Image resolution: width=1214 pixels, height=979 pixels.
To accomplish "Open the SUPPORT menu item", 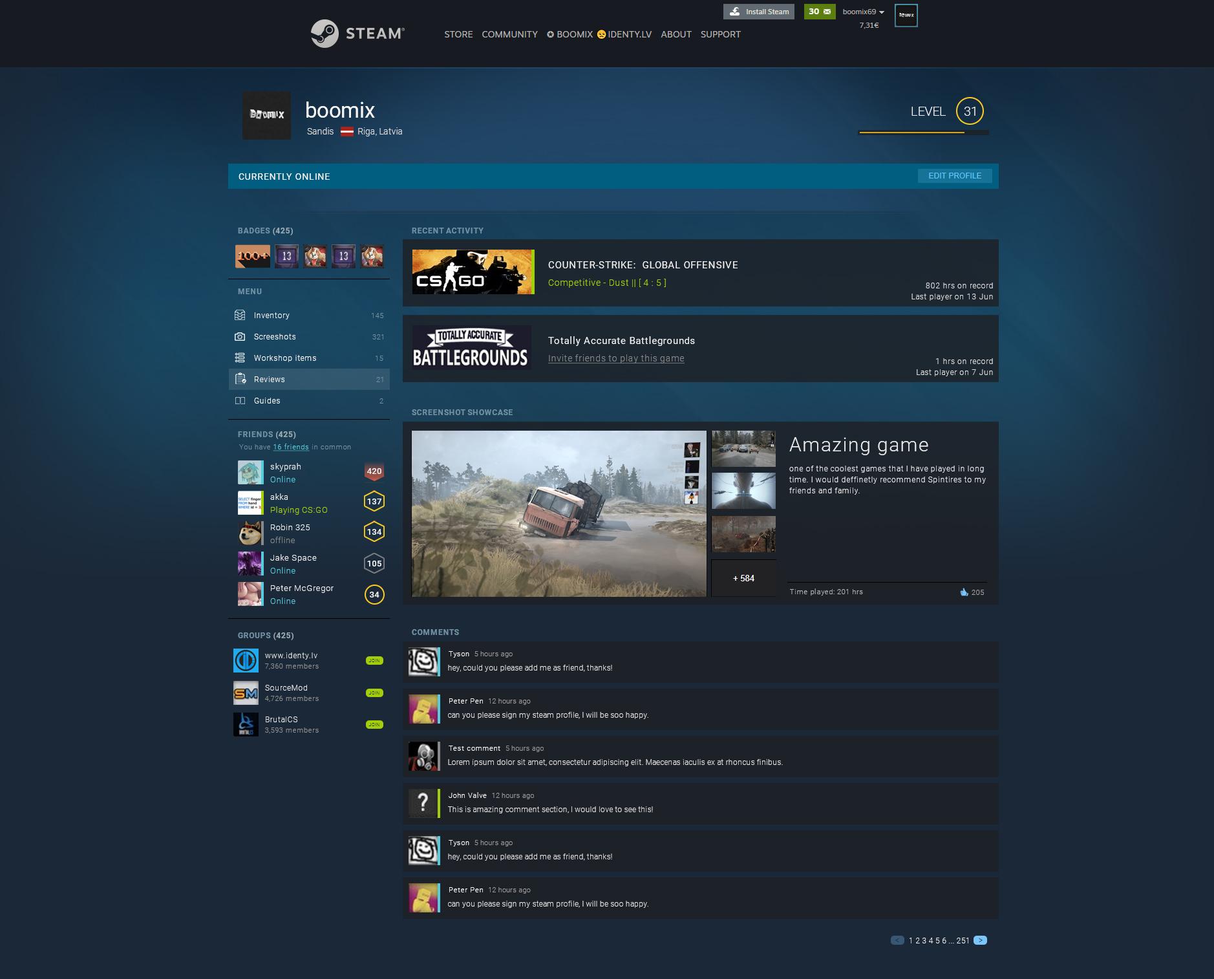I will [721, 34].
